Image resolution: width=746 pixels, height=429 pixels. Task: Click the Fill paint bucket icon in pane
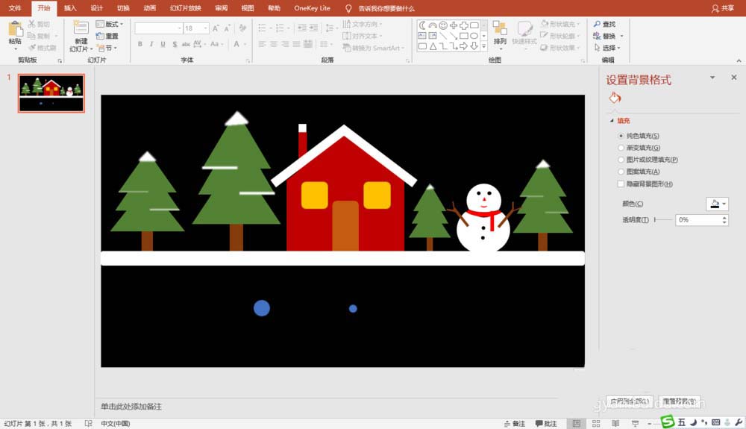615,98
